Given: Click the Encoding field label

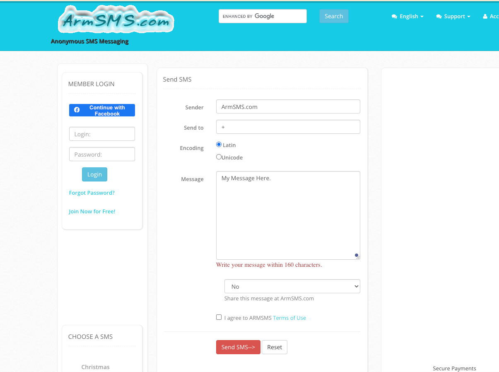Looking at the screenshot, I should 192,148.
